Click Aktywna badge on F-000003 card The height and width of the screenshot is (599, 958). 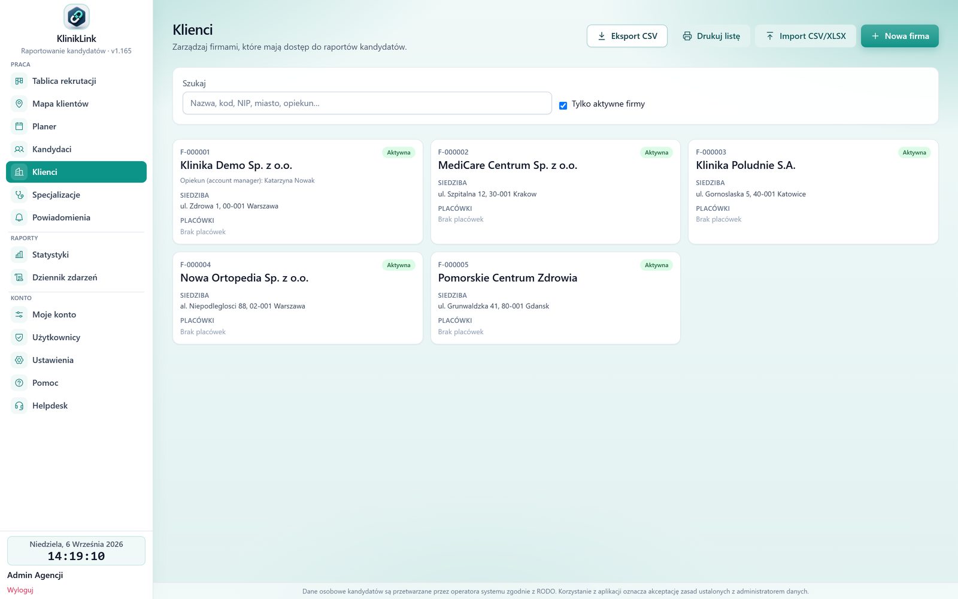[x=914, y=153]
